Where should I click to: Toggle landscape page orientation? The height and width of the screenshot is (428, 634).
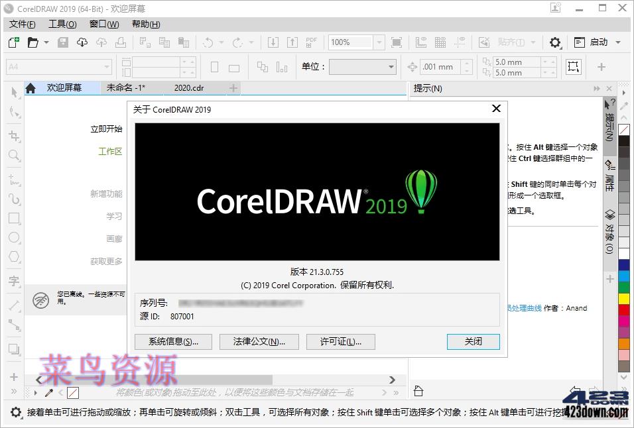(x=233, y=66)
